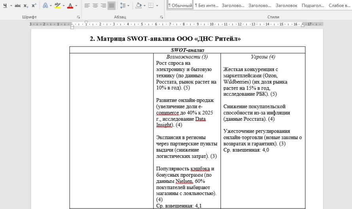Image resolution: width=352 pixels, height=209 pixels.
Task: Click paragraph starting Ужесточение регулирования
Action: click(x=263, y=137)
